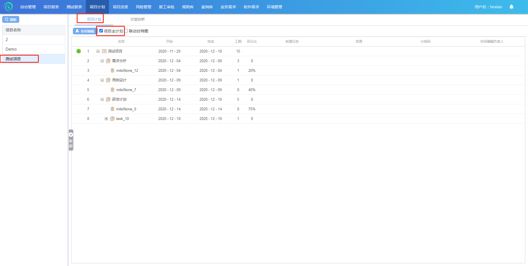
Task: Enable the 联动甘特图 checkbox
Action: (127, 31)
